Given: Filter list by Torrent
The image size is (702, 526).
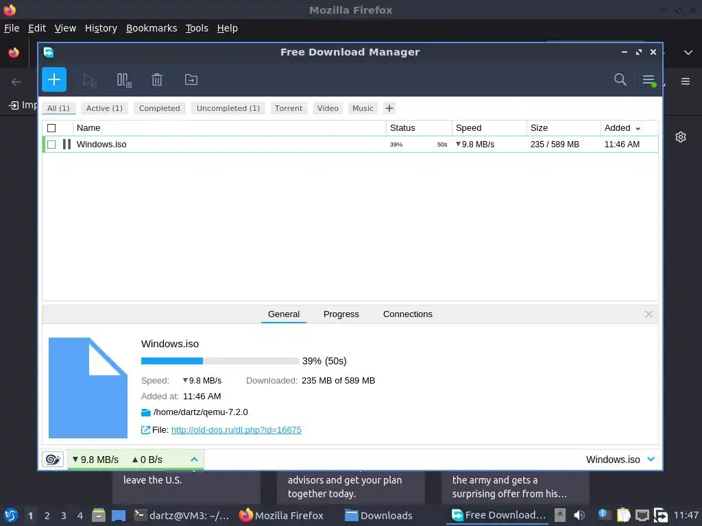Looking at the screenshot, I should pyautogui.click(x=289, y=108).
